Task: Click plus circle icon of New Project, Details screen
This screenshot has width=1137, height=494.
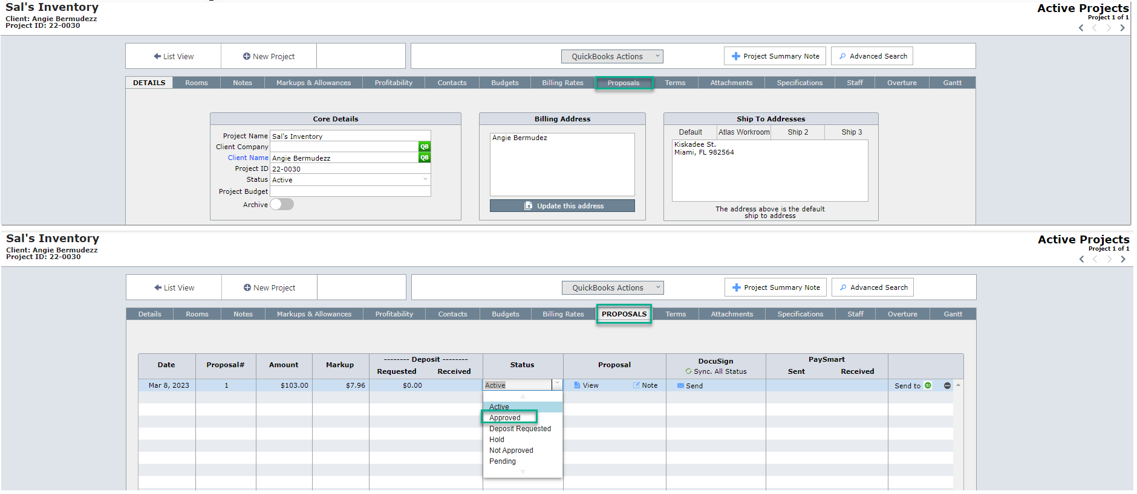Action: pos(247,56)
